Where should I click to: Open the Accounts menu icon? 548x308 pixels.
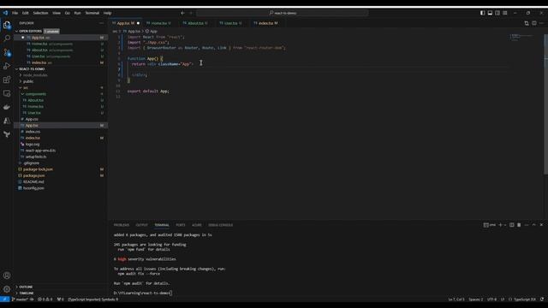coord(7,275)
